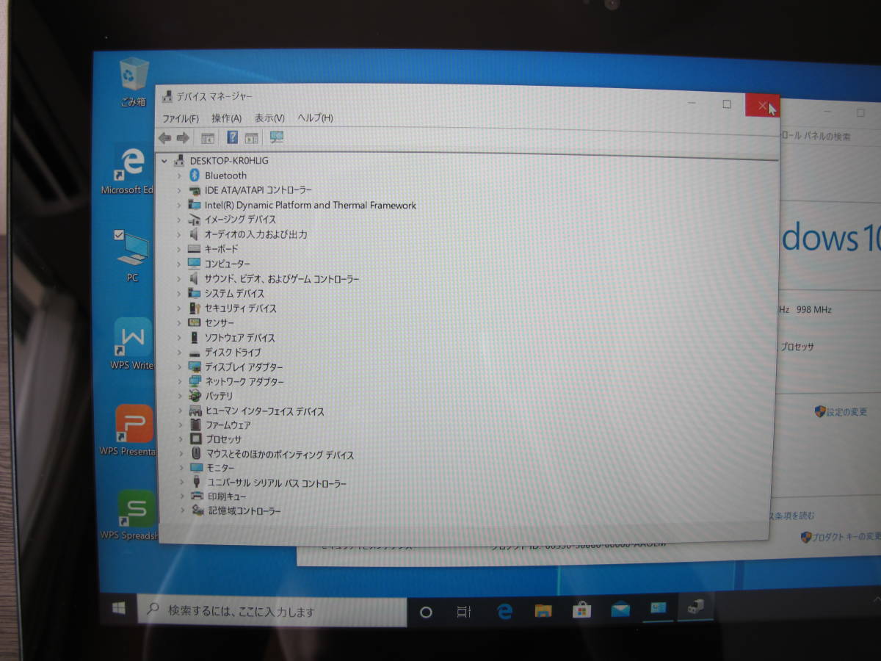Screen dimensions: 881x661
Task: Select the セキュリティ デバイス icon
Action: (194, 308)
